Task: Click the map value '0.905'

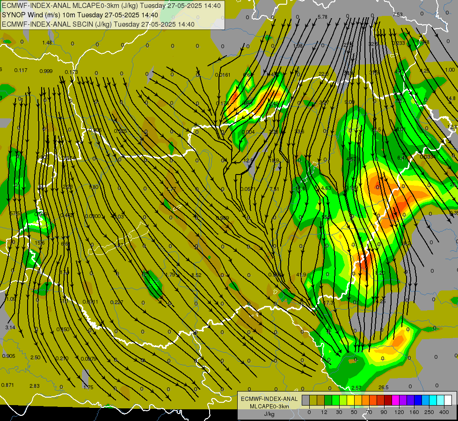Action: pos(8,356)
